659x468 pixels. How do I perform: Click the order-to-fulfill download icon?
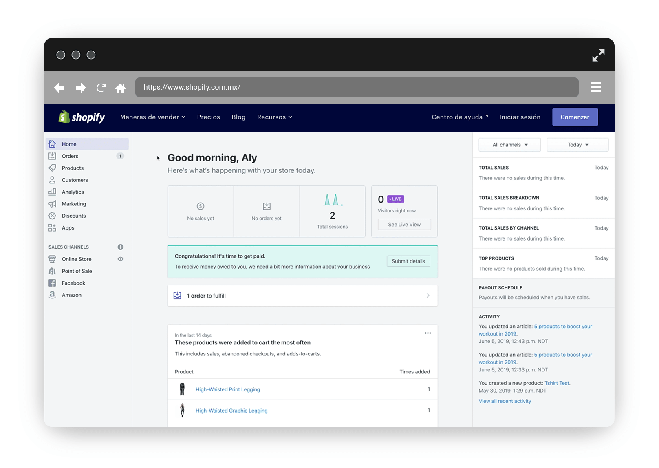click(x=177, y=296)
